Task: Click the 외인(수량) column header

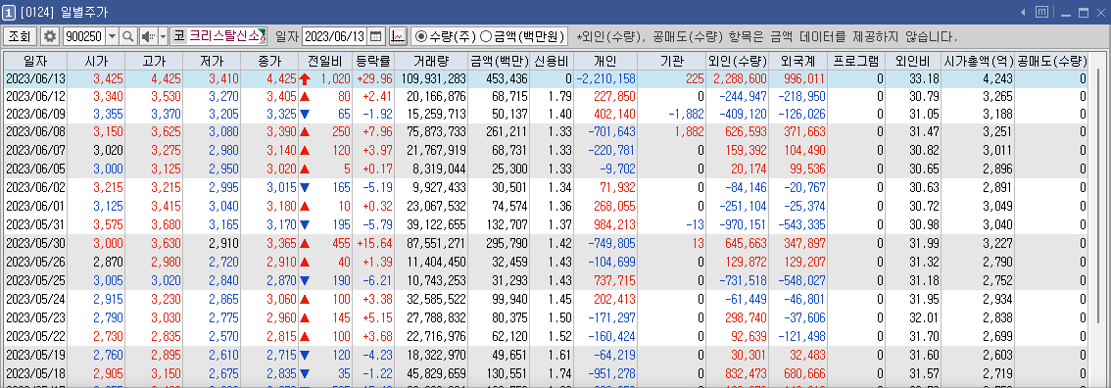Action: 738,62
